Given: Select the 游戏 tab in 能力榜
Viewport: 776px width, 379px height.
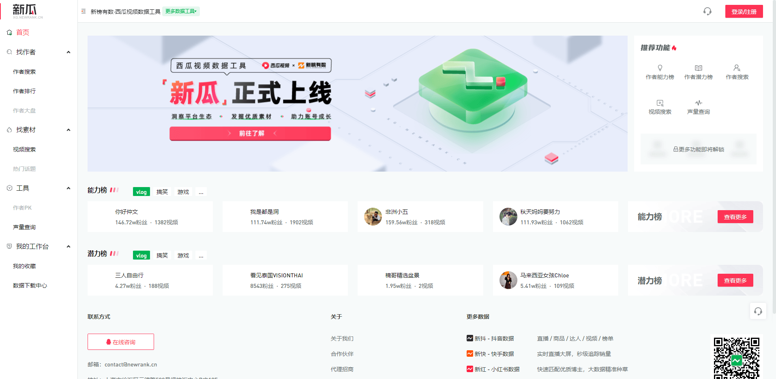Looking at the screenshot, I should [183, 192].
